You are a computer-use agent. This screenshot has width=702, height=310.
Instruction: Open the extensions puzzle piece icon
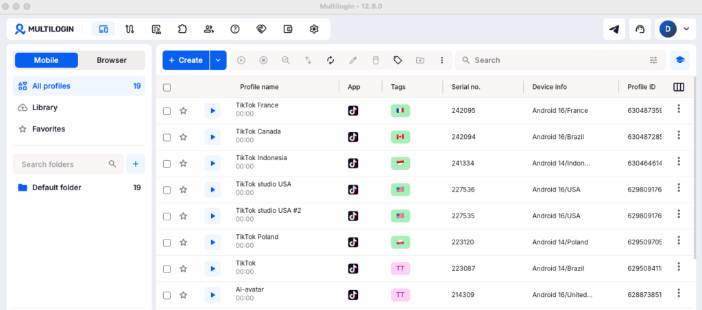tap(182, 29)
